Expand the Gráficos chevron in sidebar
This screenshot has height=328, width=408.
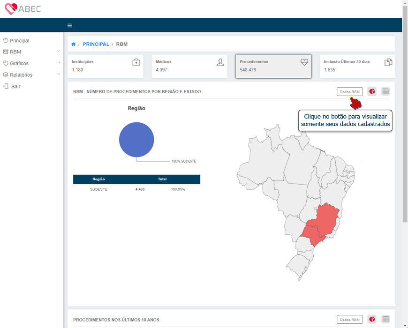59,63
